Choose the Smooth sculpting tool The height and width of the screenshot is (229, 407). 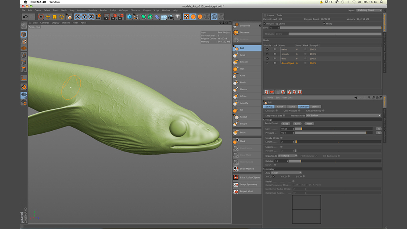click(243, 62)
